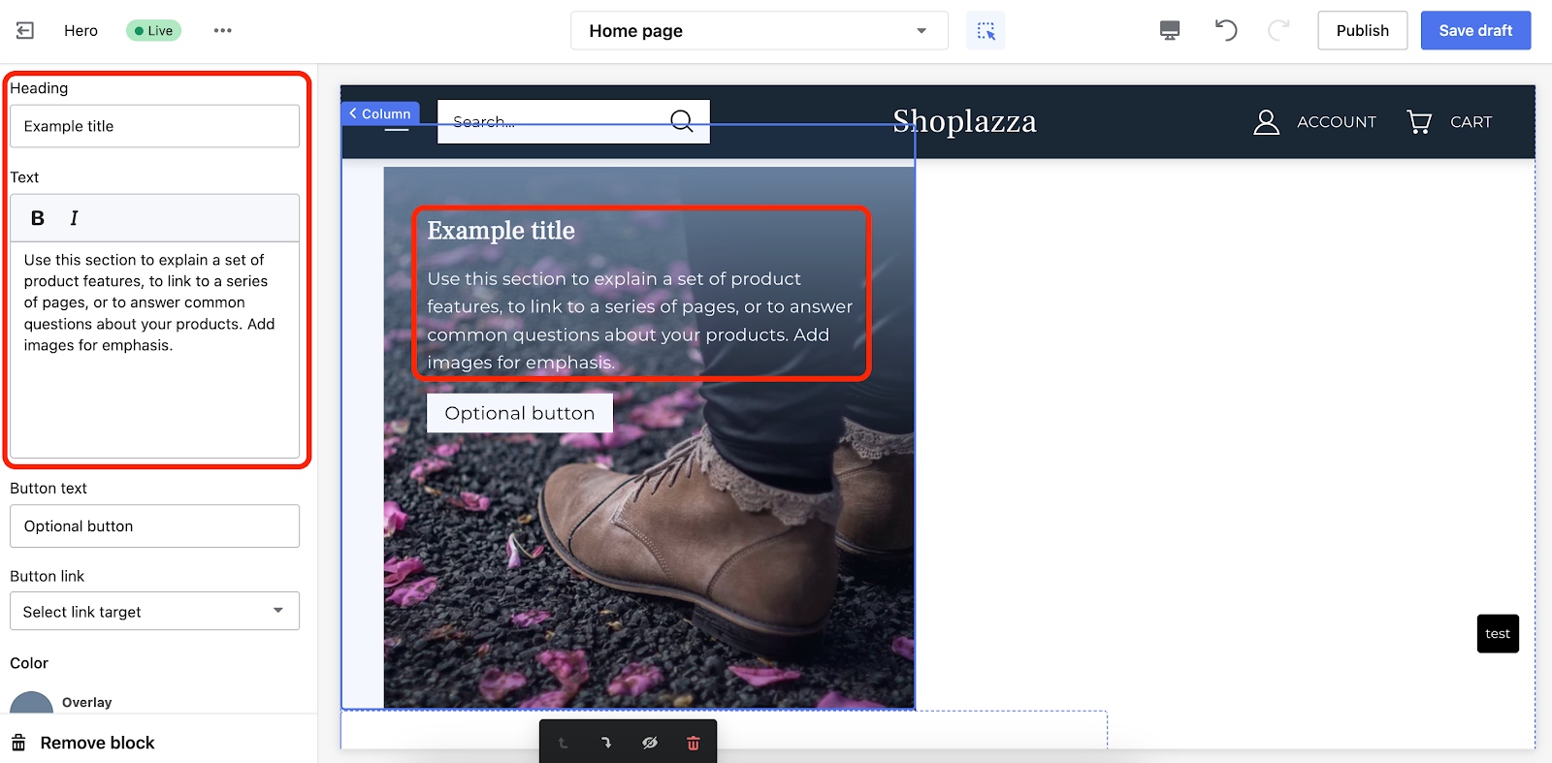Click the Column back tag
Image resolution: width=1552 pixels, height=763 pixels.
(x=380, y=113)
